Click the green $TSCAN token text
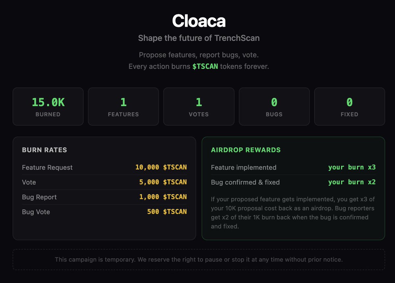The image size is (395, 283). point(205,66)
